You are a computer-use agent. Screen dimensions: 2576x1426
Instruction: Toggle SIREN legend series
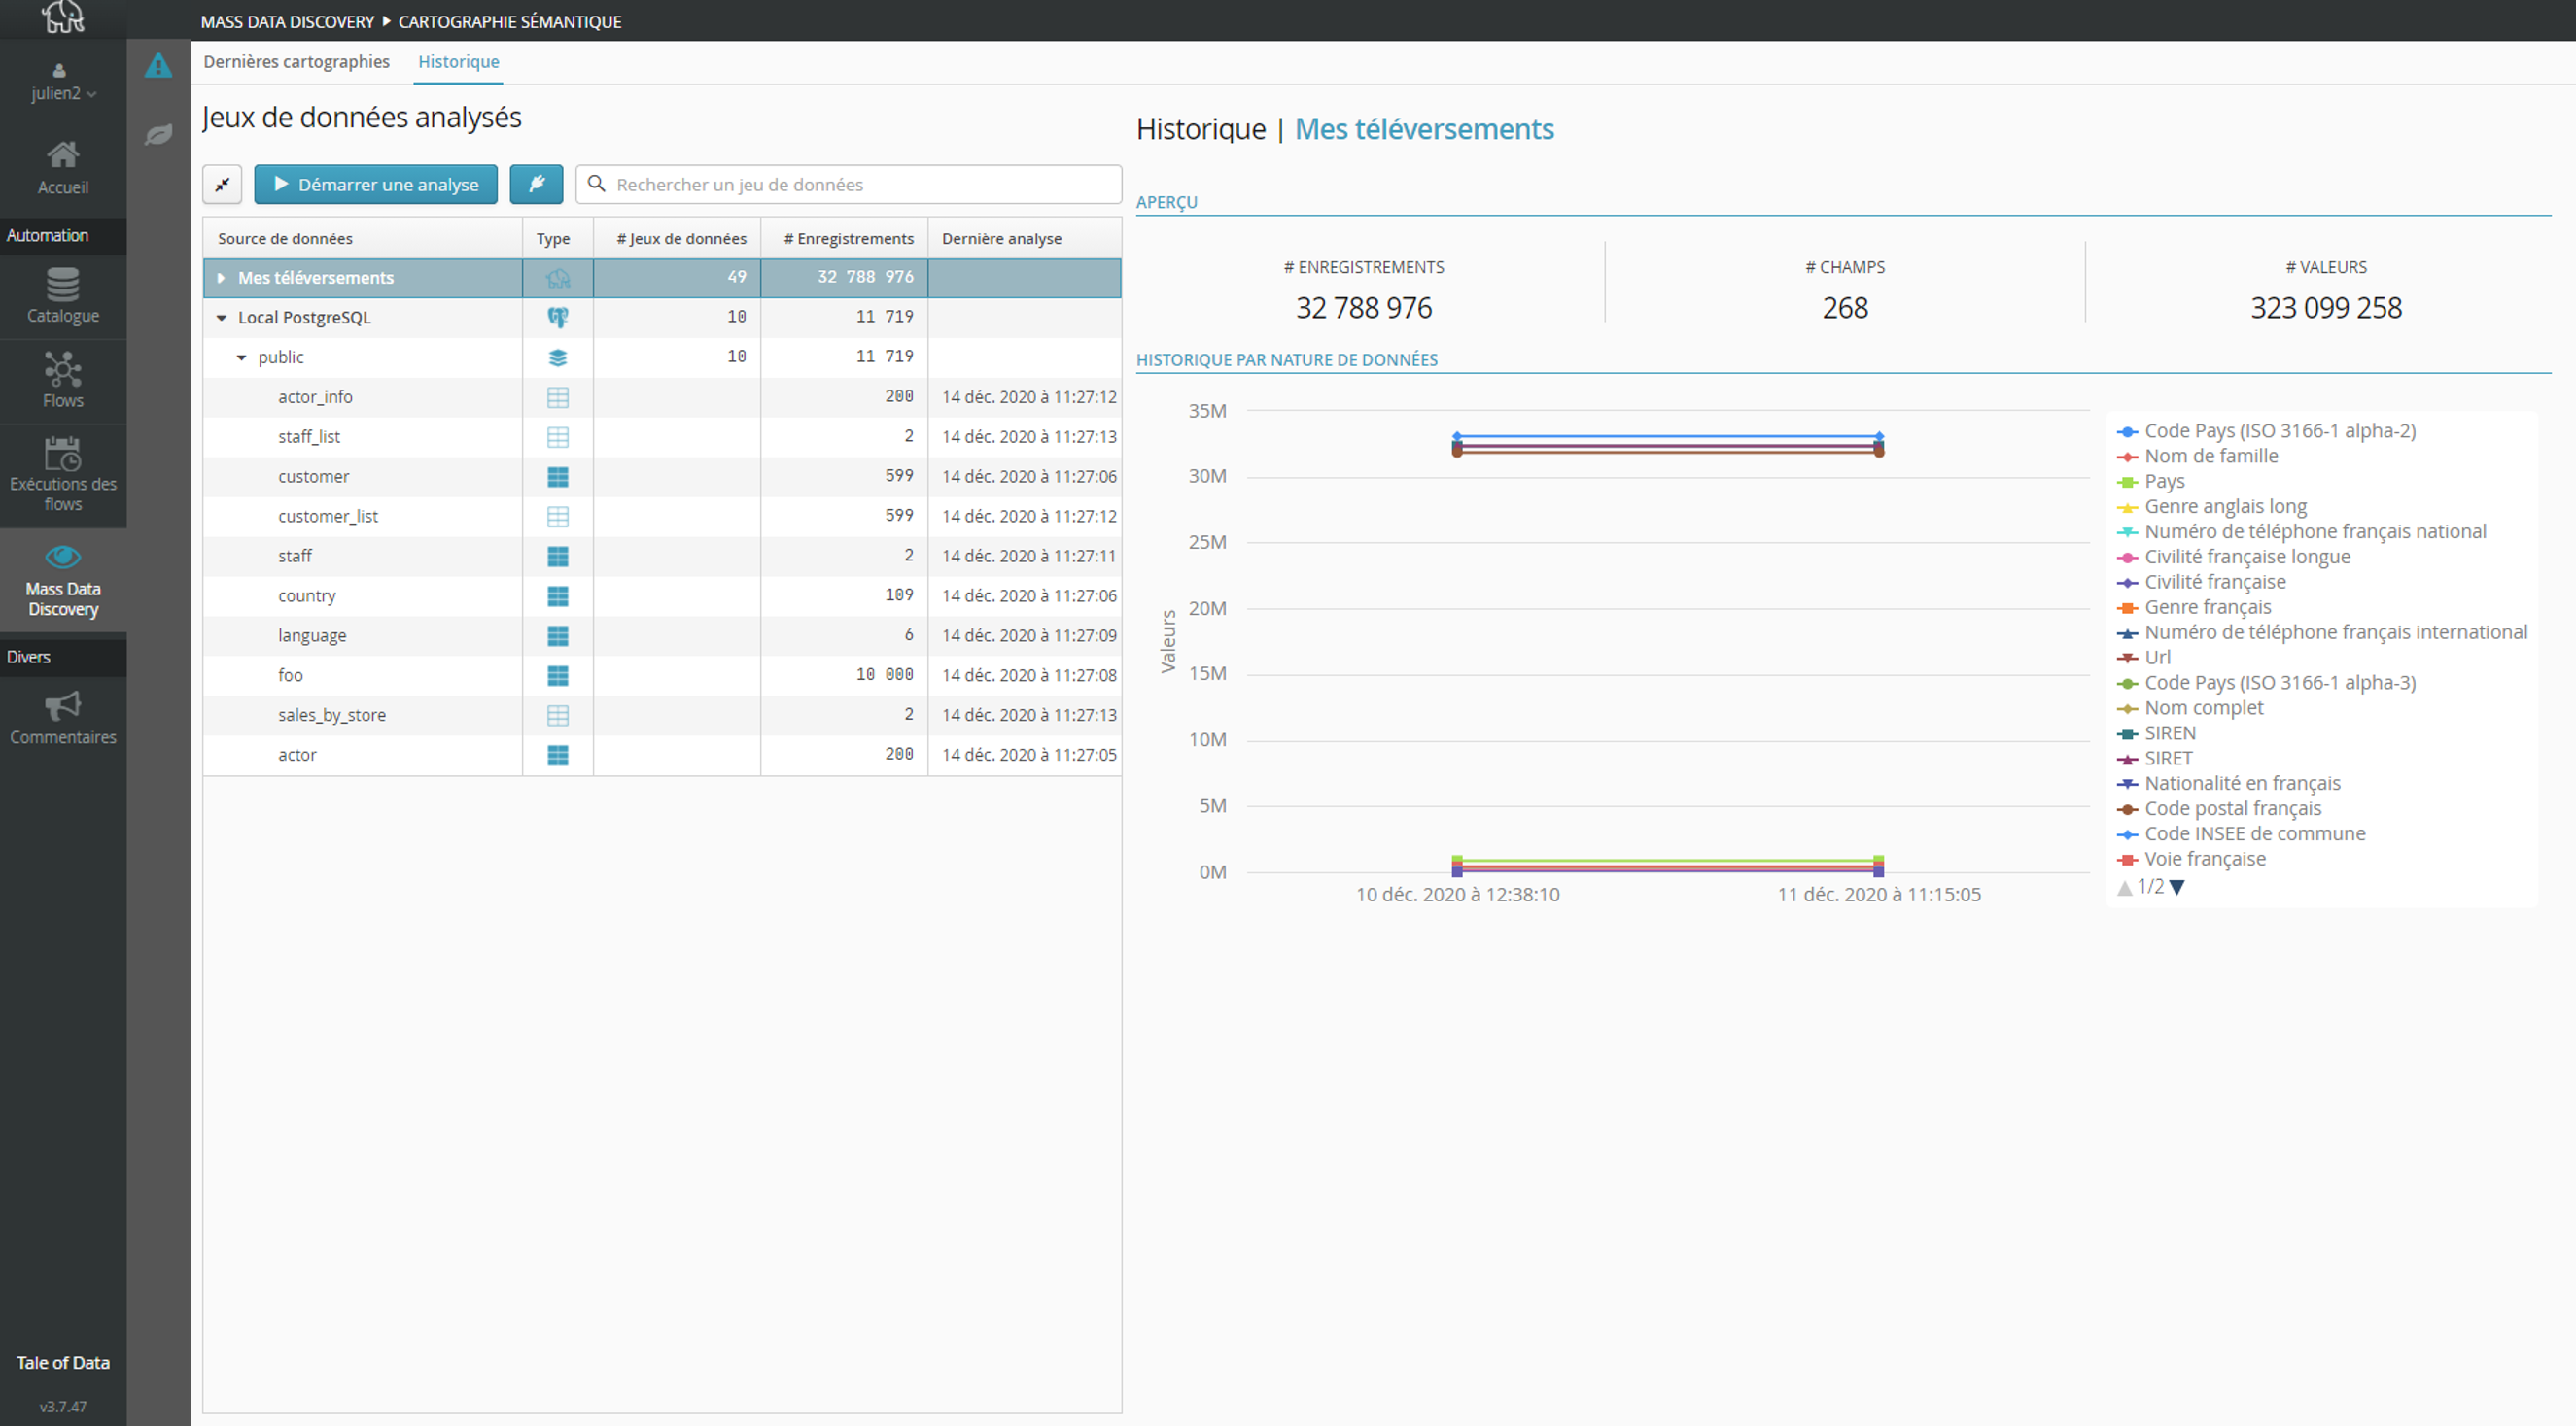[x=2157, y=732]
